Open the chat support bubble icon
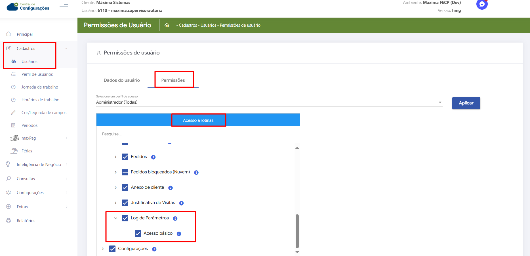 [x=482, y=4]
